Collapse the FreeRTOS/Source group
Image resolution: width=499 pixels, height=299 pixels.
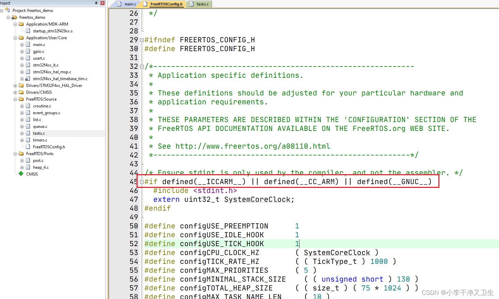(x=15, y=99)
